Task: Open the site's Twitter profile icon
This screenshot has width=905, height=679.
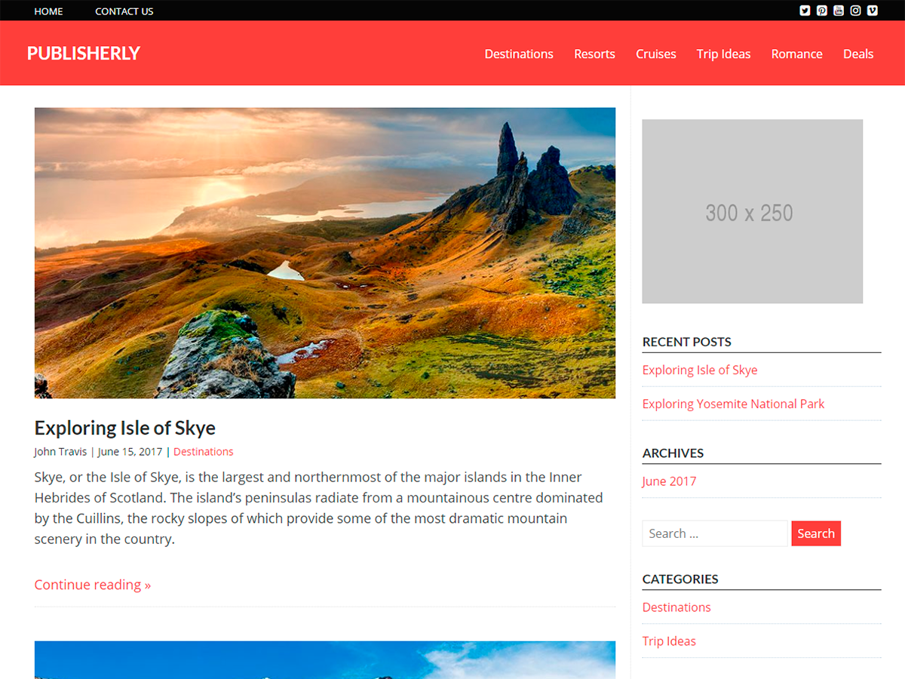Action: coord(805,11)
